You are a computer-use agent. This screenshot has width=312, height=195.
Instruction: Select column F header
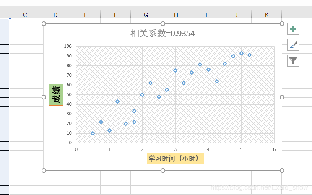[116, 15]
